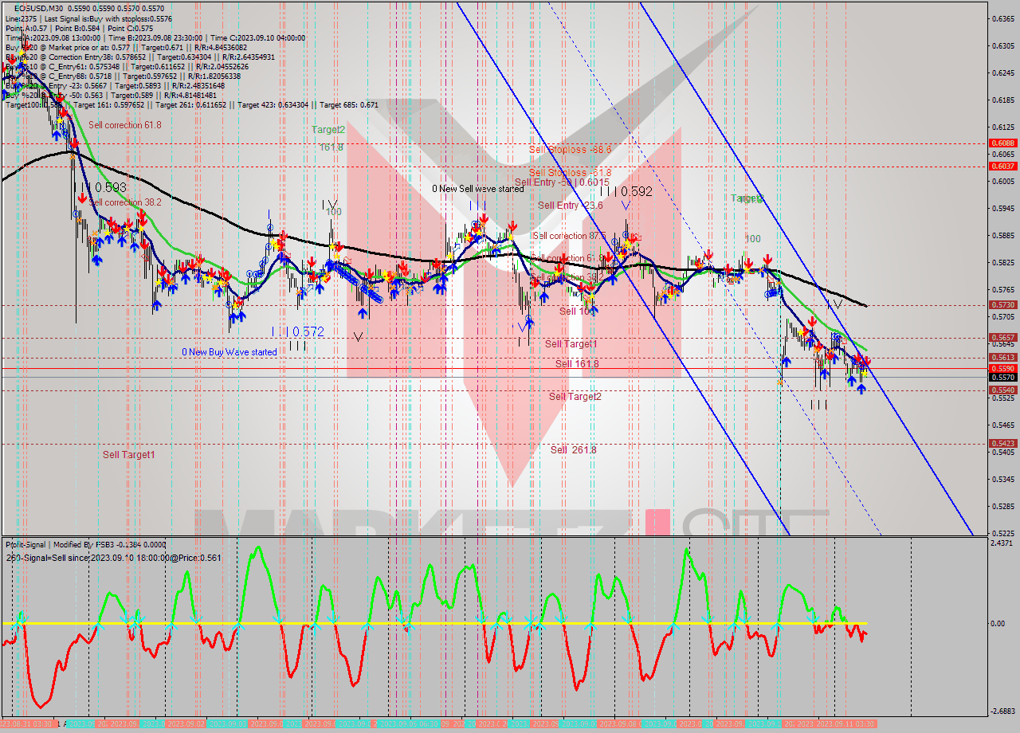
Task: Click the red 0.6037 price tag
Action: coord(1002,167)
